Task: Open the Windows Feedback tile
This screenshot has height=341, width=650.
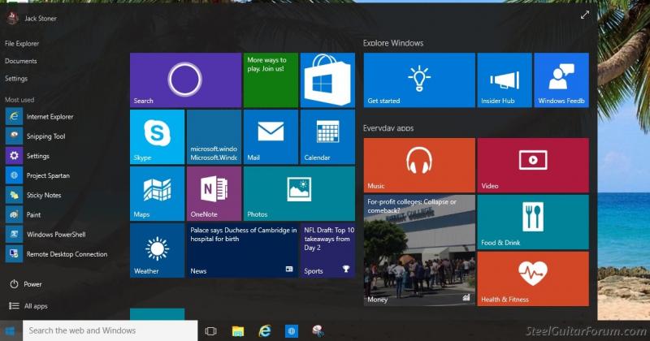Action: point(561,80)
